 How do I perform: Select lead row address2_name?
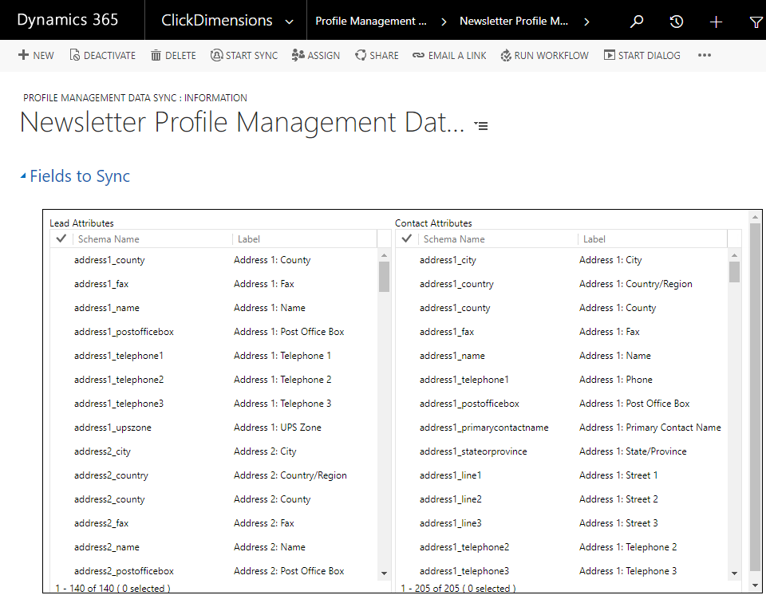pos(214,547)
